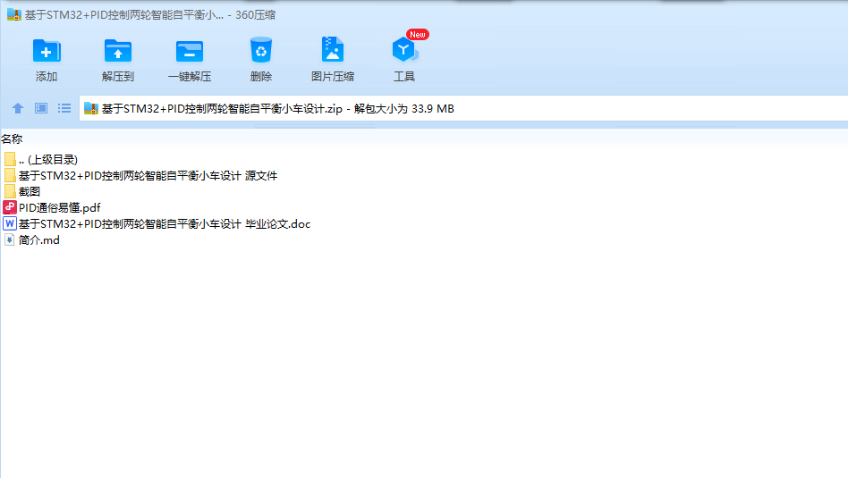848x478 pixels.
Task: Click the zip archive icon in address bar
Action: click(91, 109)
